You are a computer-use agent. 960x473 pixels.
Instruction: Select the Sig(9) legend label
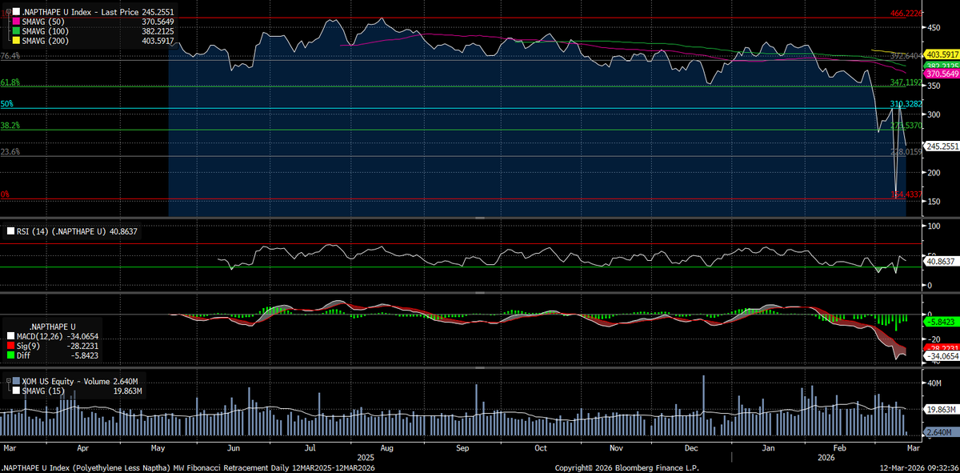29,346
